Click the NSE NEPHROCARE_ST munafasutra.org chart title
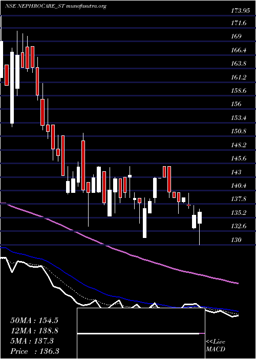 click(56, 6)
